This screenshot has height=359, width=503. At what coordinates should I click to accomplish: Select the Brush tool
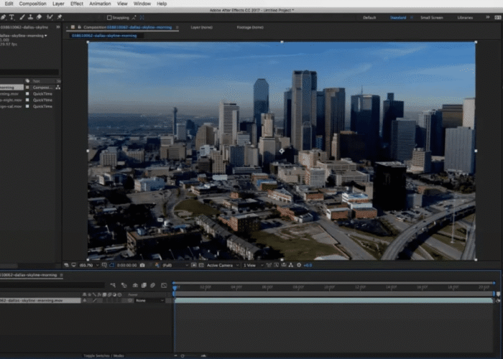(x=22, y=17)
